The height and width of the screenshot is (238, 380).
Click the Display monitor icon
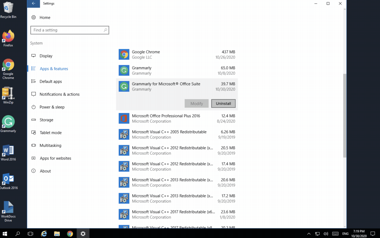coord(34,56)
